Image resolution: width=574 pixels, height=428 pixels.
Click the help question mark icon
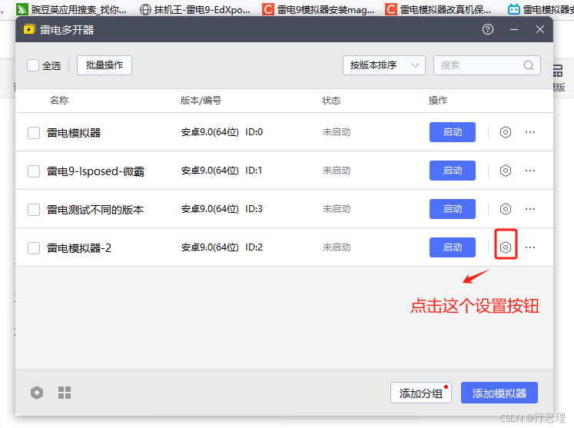click(488, 29)
